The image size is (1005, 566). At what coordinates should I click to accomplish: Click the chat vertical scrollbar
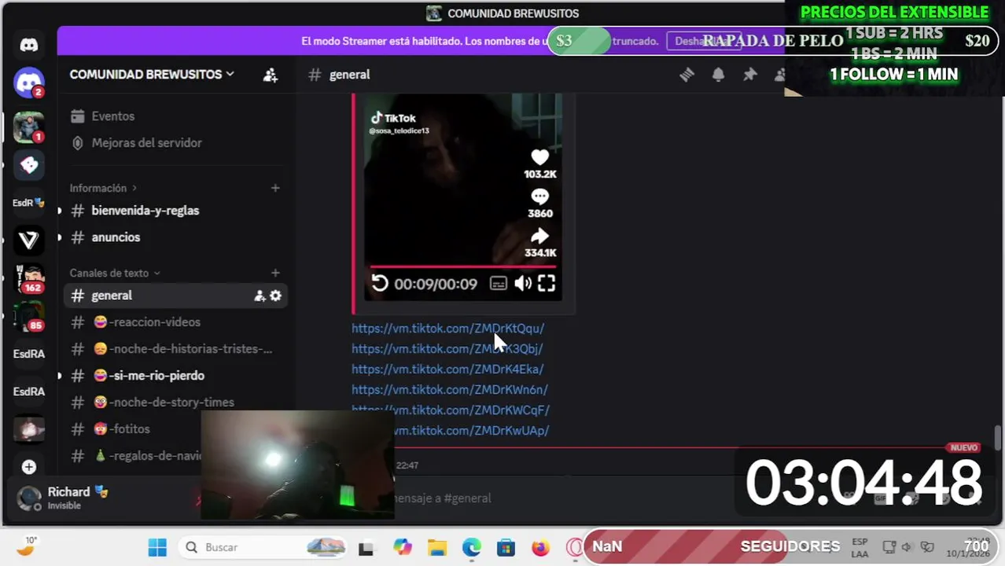(997, 437)
